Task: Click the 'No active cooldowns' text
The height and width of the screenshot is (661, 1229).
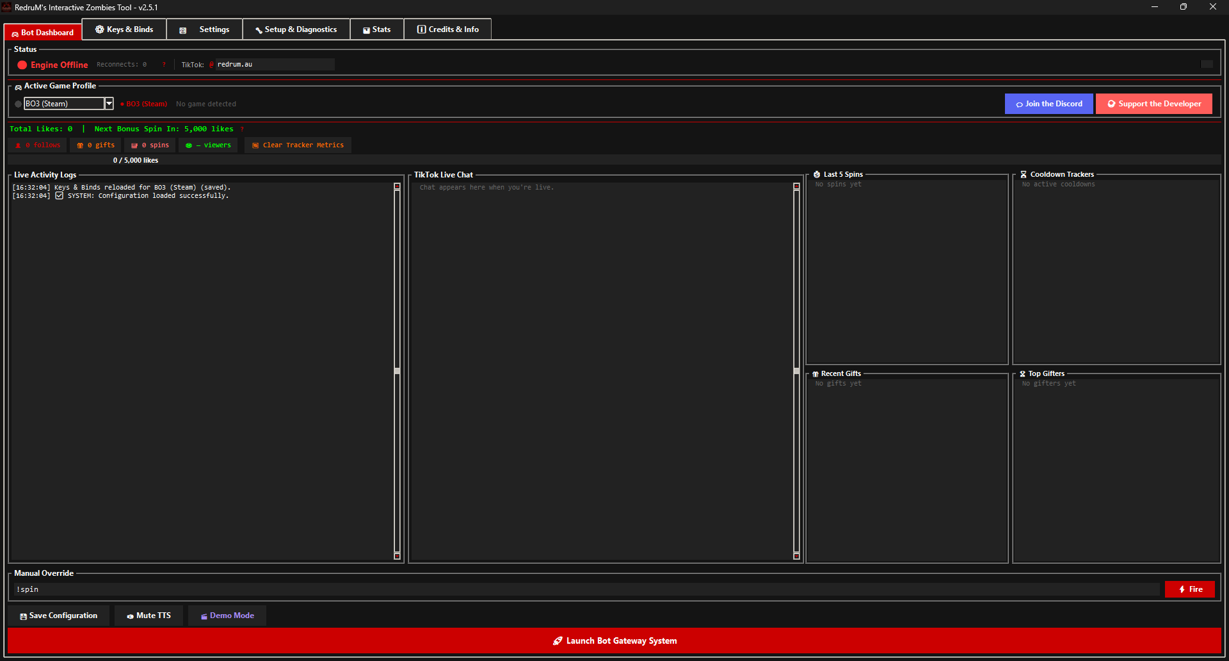Action: click(1058, 184)
